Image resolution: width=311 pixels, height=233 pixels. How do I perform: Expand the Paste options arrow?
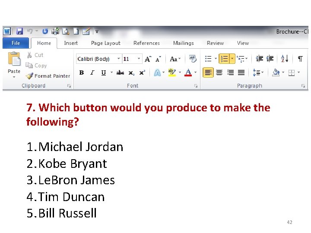14,77
